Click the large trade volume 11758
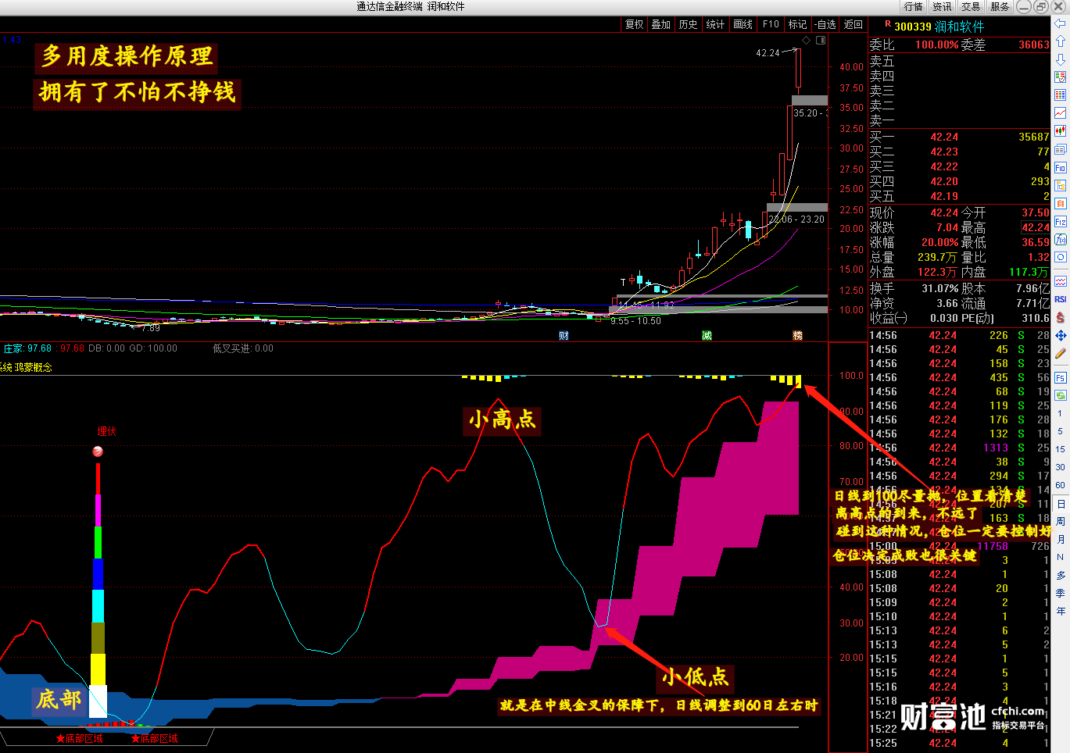Image resolution: width=1070 pixels, height=753 pixels. coord(993,546)
